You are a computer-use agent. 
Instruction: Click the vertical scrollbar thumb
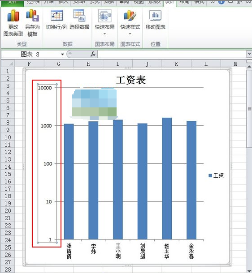249,109
